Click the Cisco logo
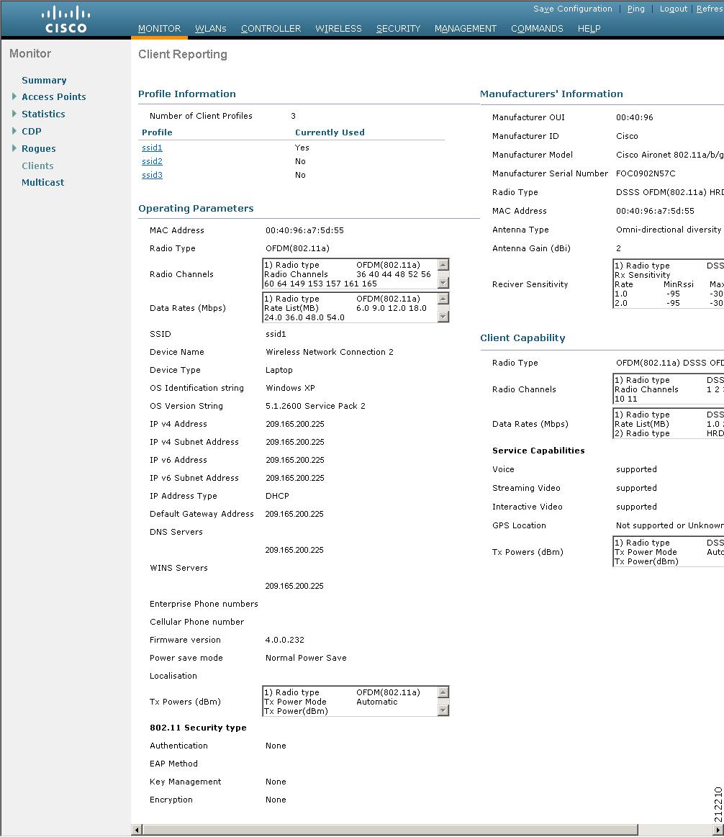Screen dimensions: 724x837 point(65,19)
